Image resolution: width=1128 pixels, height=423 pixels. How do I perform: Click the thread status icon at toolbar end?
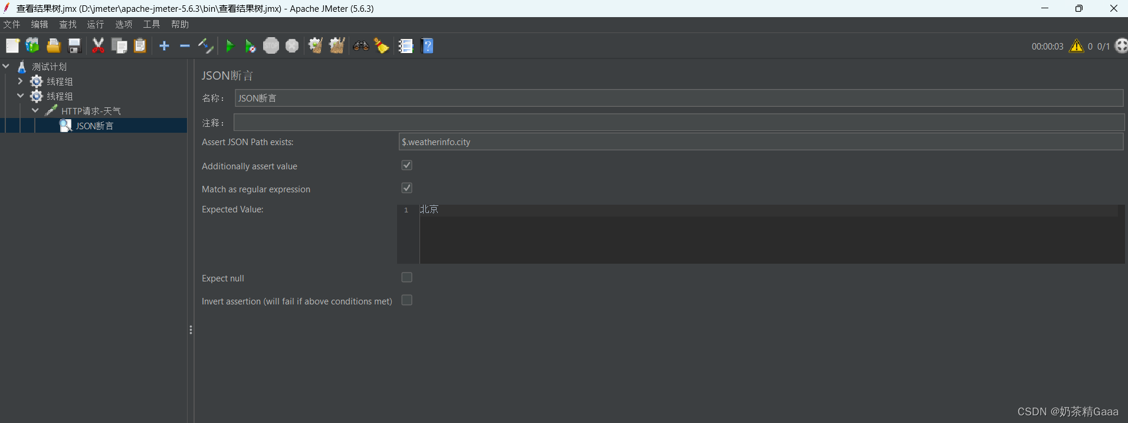point(1122,46)
